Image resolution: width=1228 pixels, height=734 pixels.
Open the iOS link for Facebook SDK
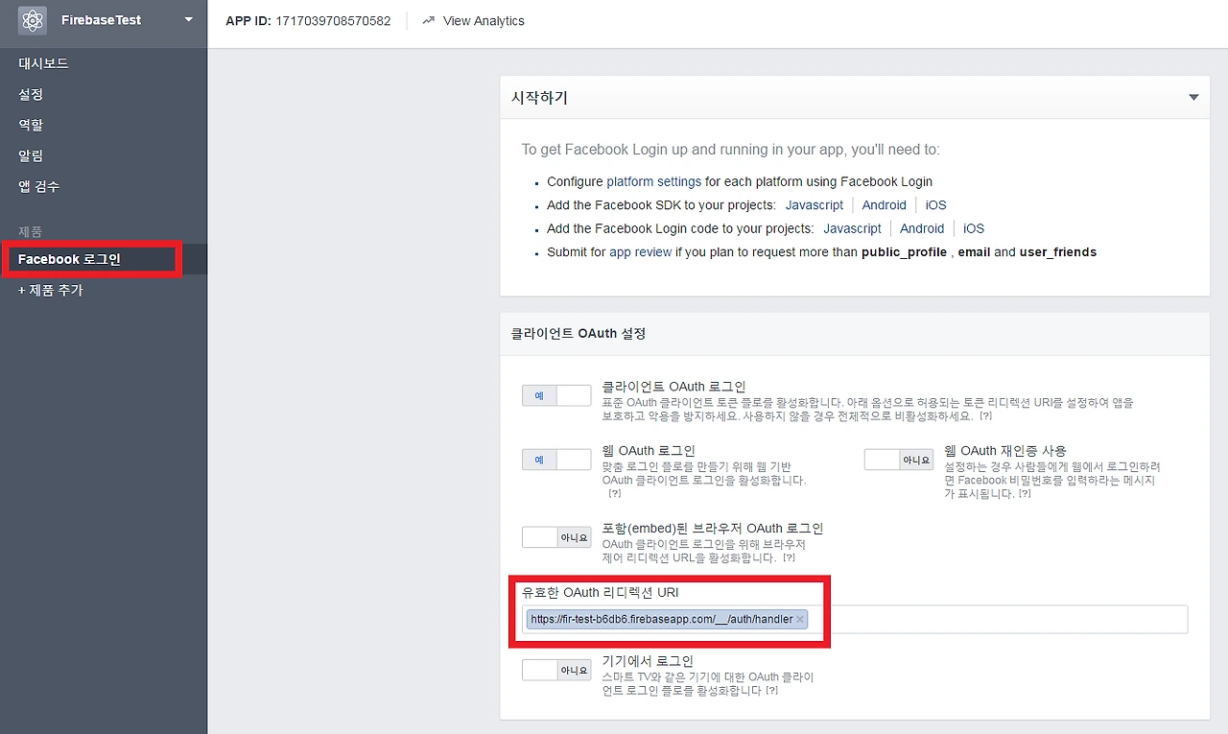(935, 204)
